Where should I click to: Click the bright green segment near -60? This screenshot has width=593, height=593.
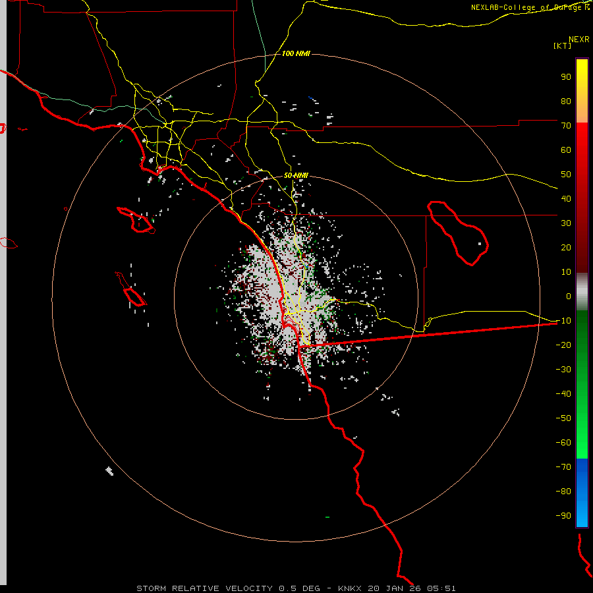[x=582, y=443]
